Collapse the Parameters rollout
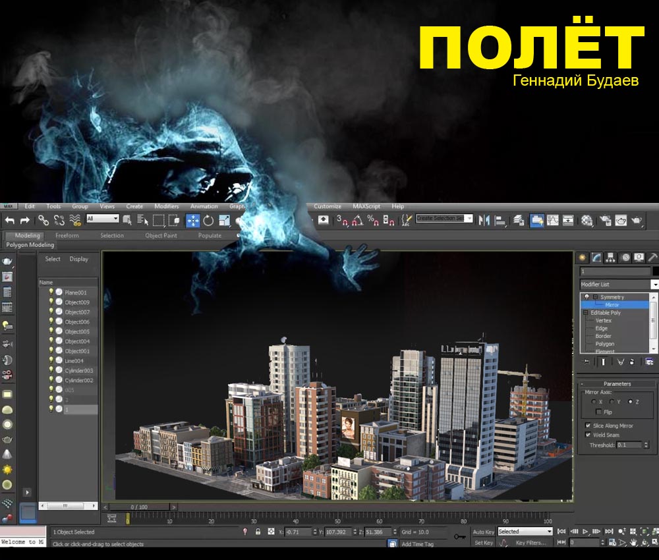 click(x=616, y=383)
